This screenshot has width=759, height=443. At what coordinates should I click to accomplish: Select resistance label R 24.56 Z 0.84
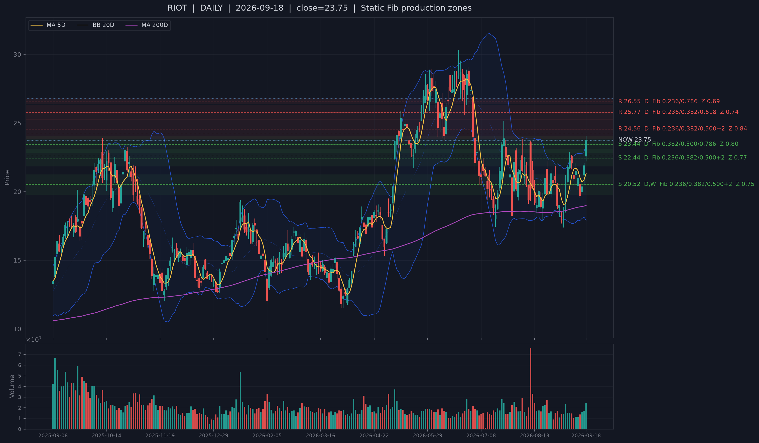pyautogui.click(x=683, y=128)
